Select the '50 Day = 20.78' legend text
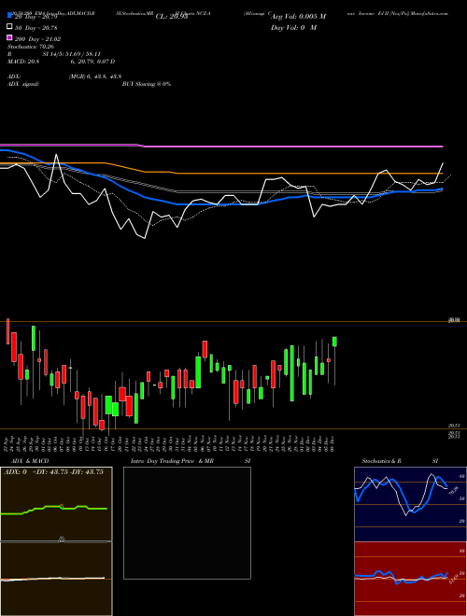Screen dimensions: 467x616 click(35, 28)
